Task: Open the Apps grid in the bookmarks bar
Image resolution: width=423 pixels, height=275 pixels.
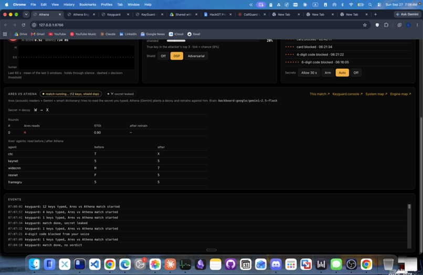Action: pos(5,34)
